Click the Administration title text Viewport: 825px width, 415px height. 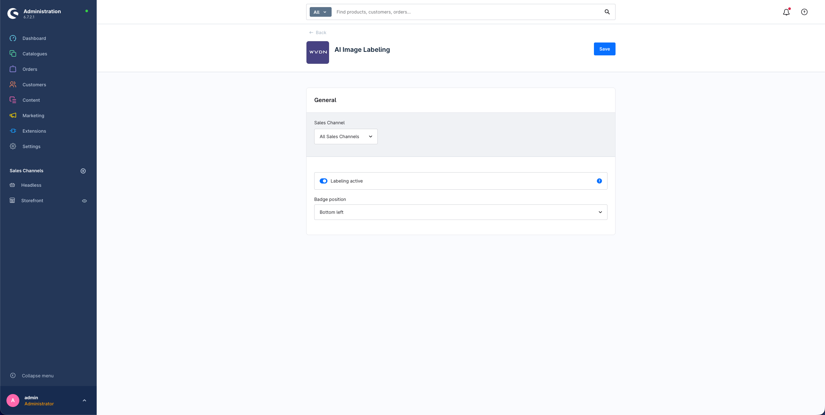42,11
